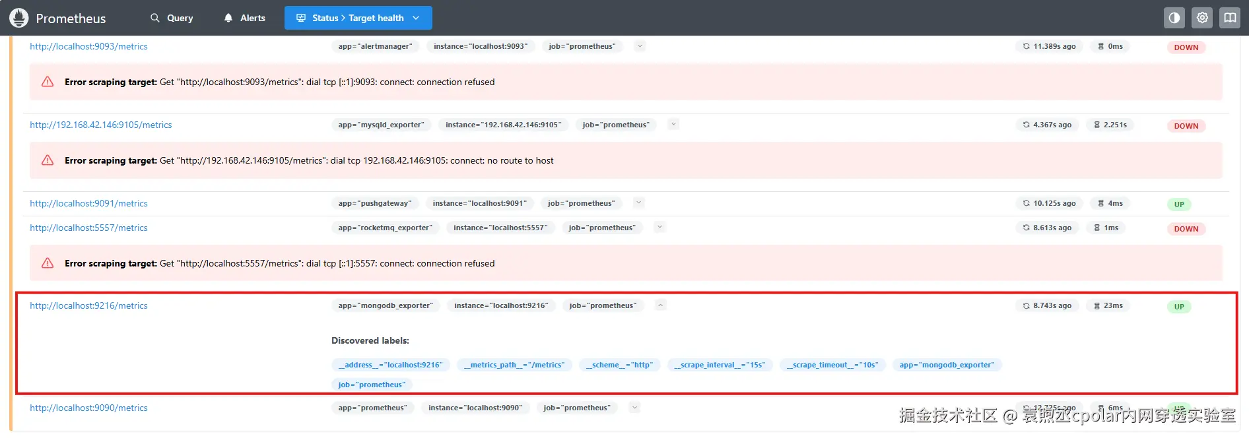Click the 11.389s ago last scrape badge
The width and height of the screenshot is (1249, 438).
[x=1049, y=46]
